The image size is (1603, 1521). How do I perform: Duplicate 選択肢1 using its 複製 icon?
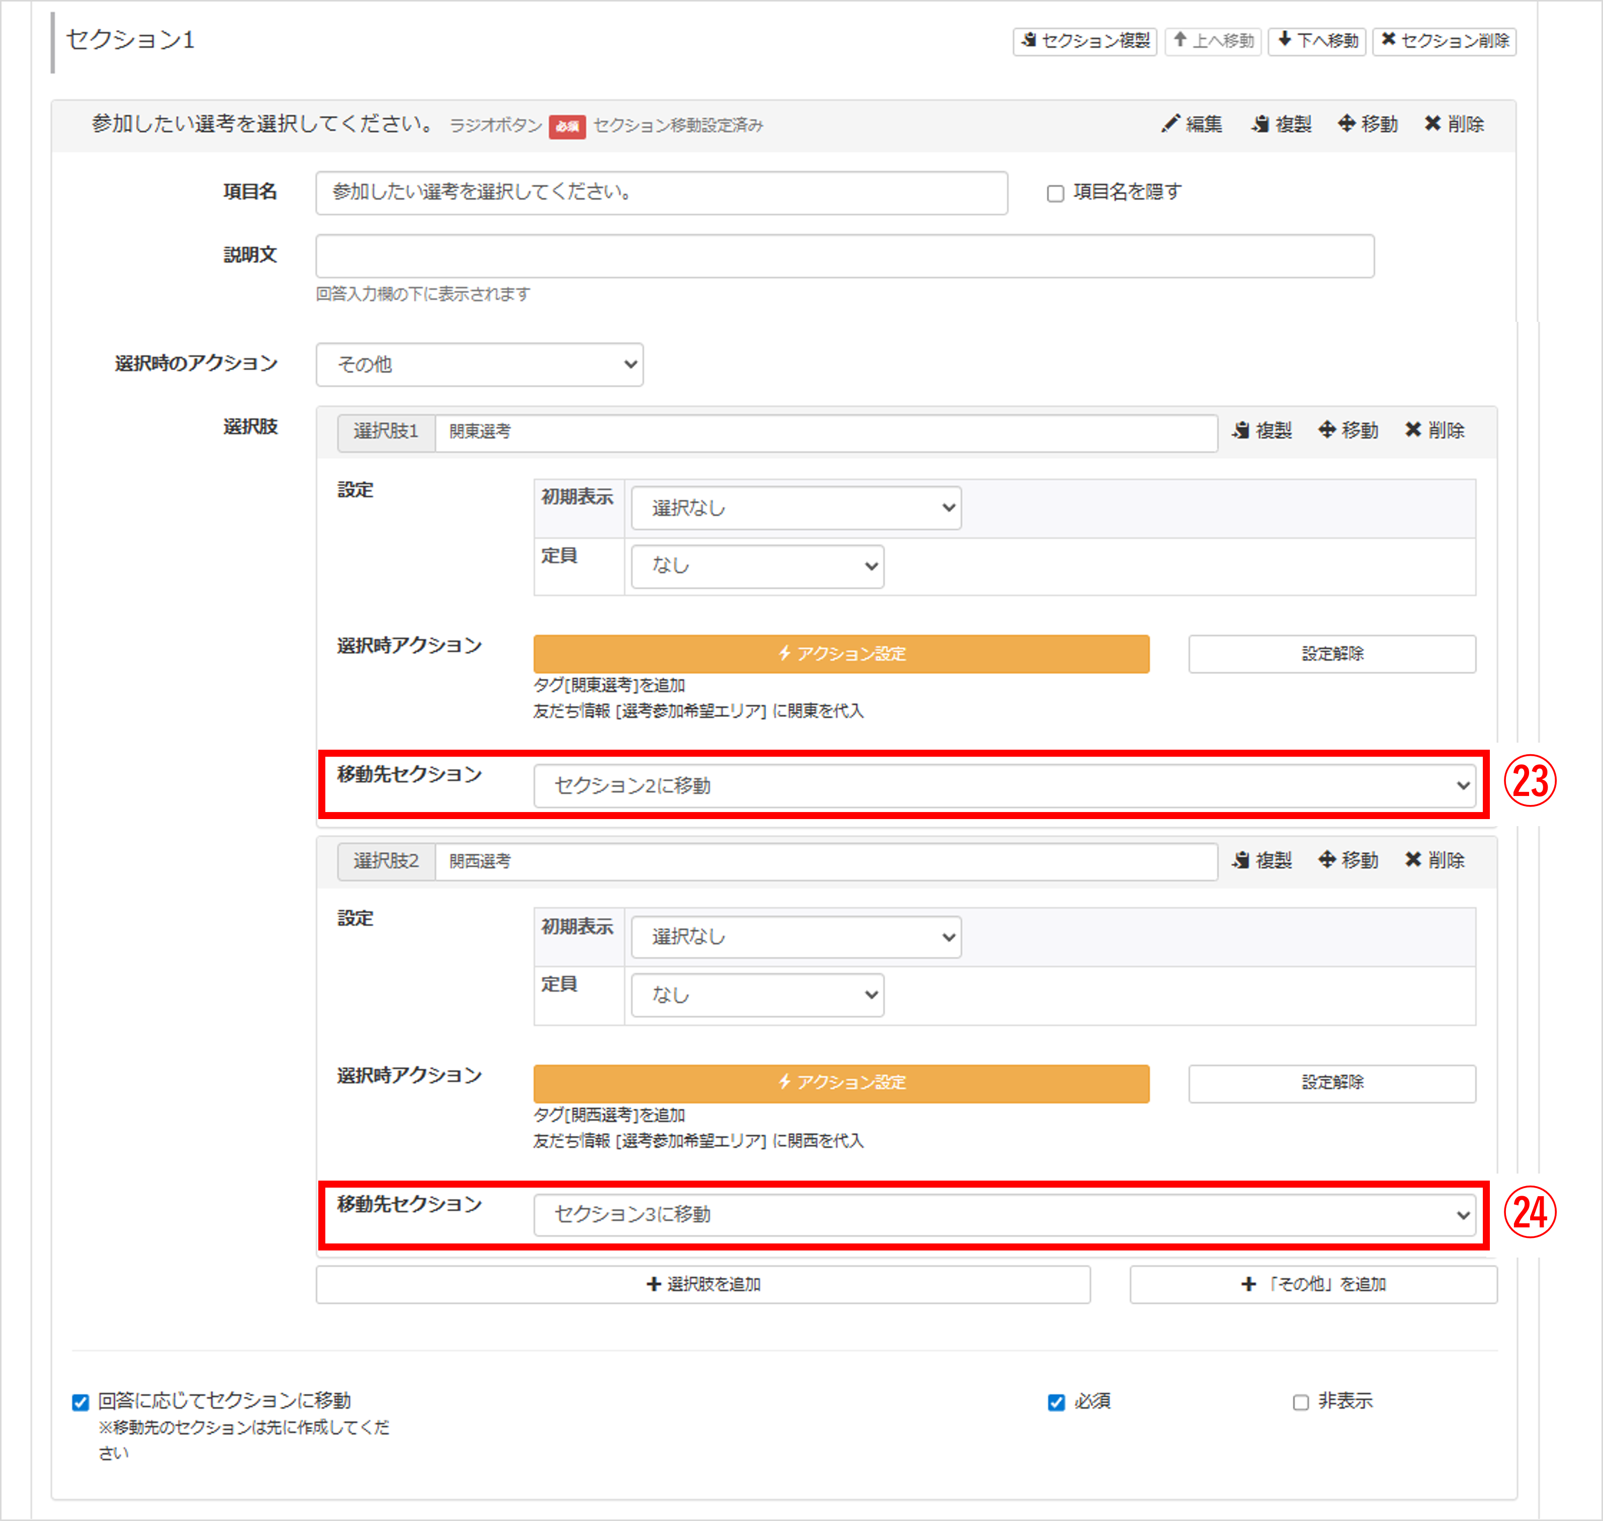click(x=1240, y=430)
